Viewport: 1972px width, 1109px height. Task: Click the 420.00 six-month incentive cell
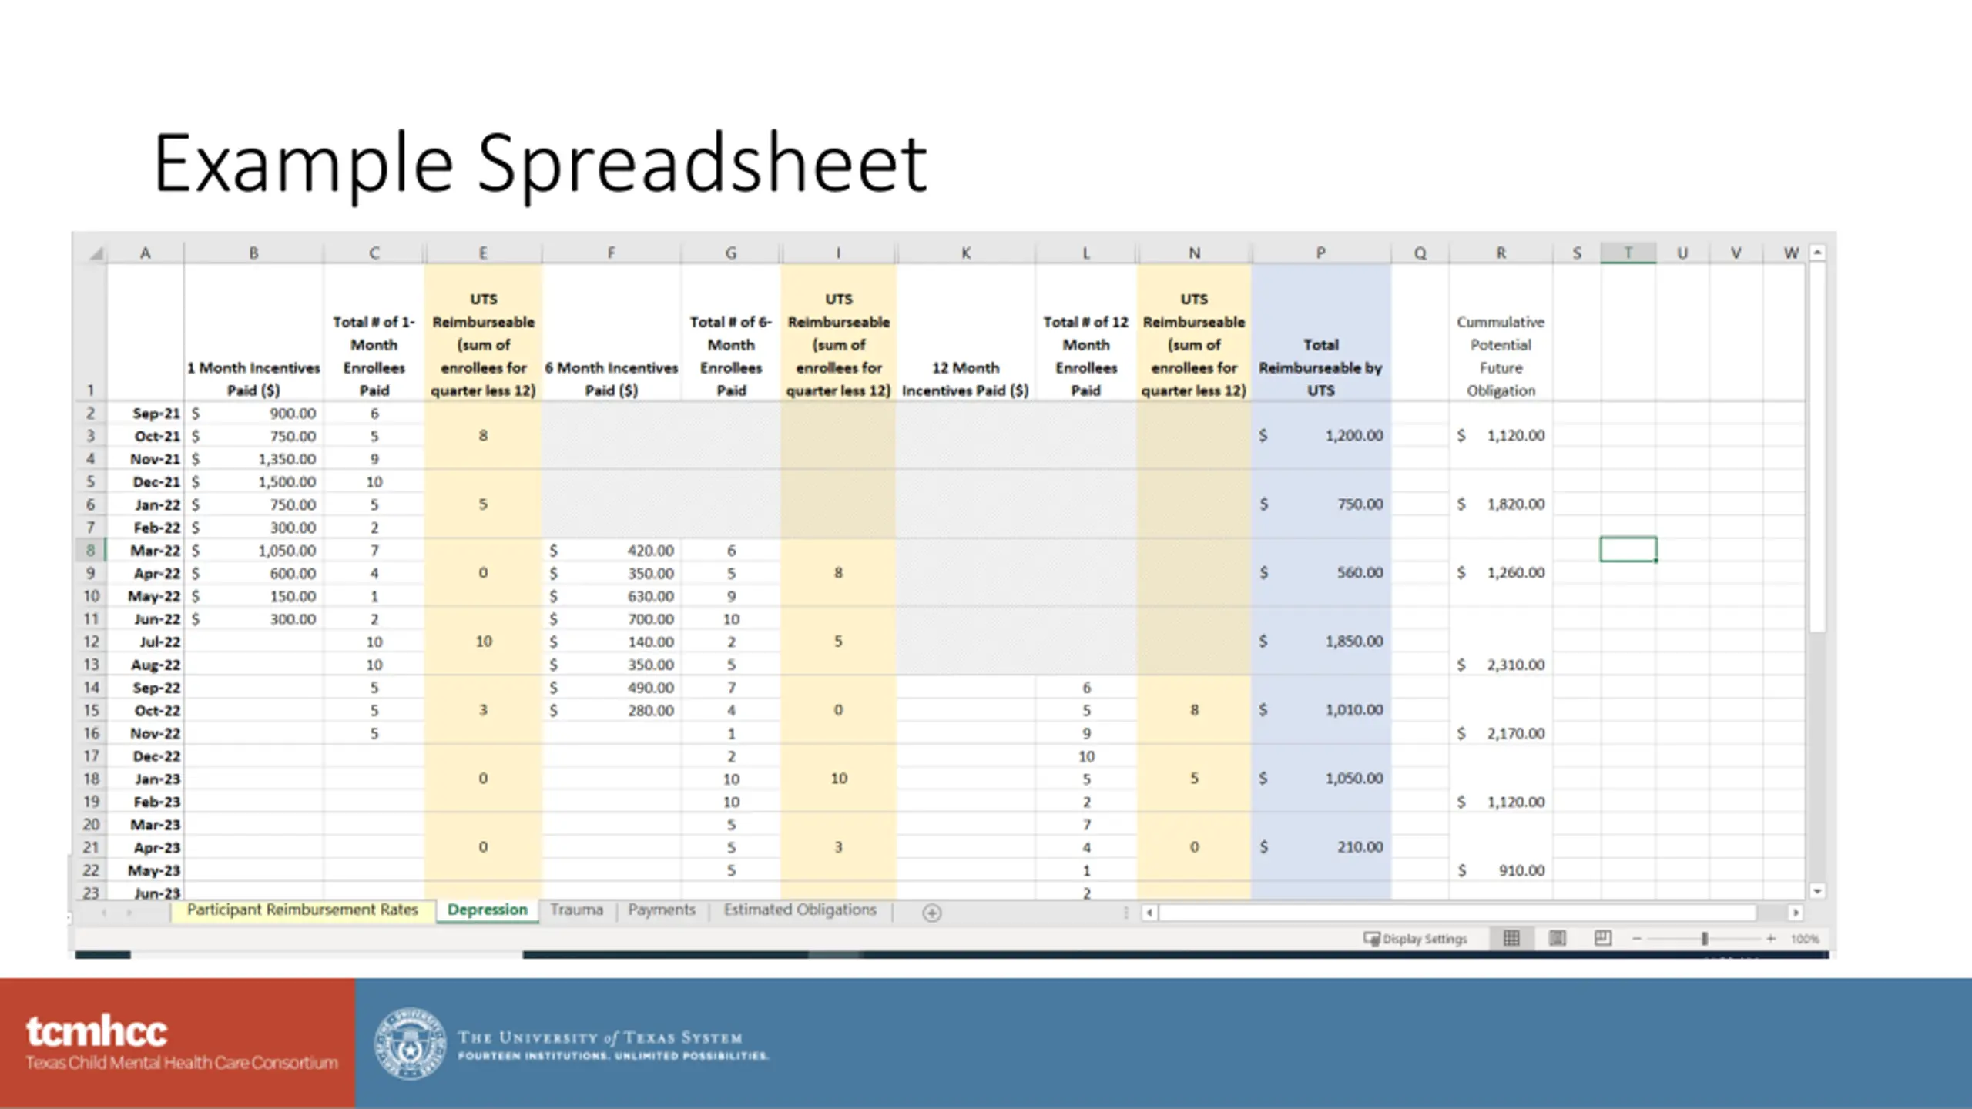coord(611,551)
